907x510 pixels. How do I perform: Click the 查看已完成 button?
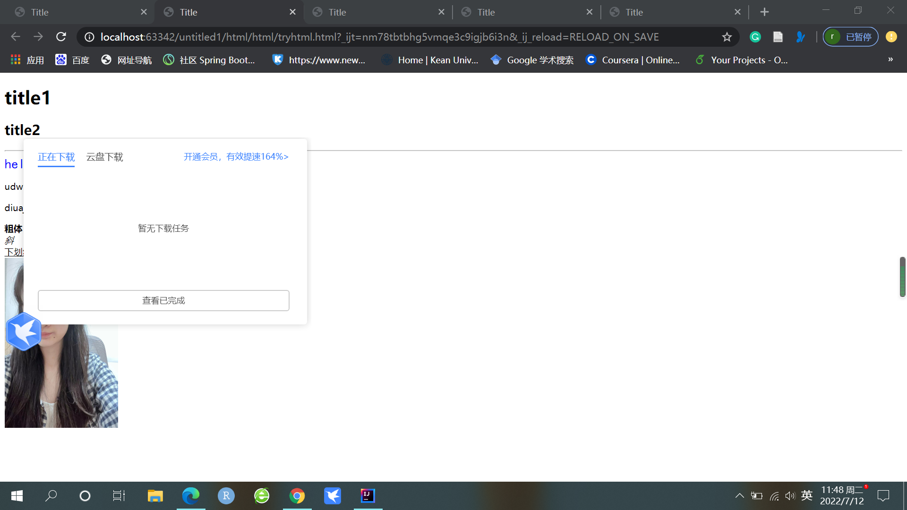[163, 300]
